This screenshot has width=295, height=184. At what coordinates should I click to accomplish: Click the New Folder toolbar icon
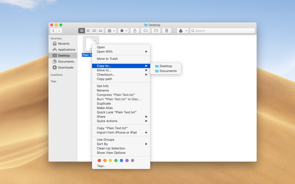(x=156, y=31)
